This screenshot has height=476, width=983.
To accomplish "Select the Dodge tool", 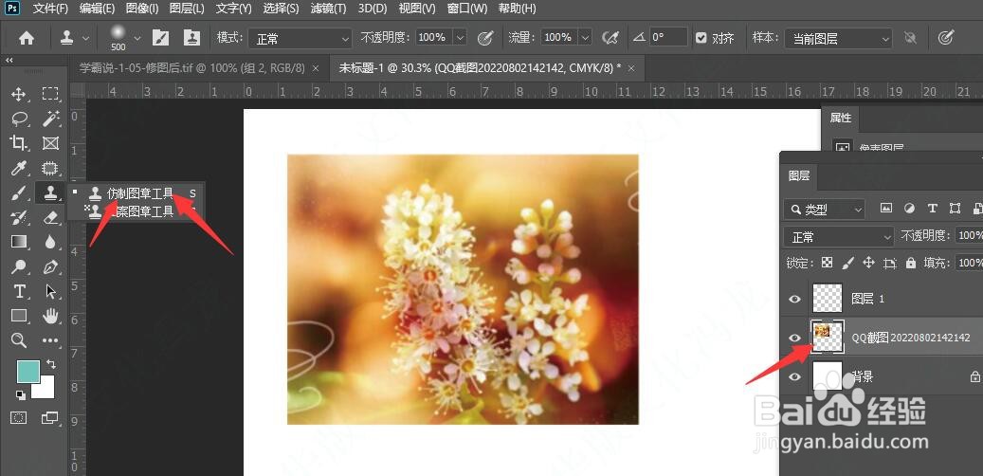I will pyautogui.click(x=19, y=266).
